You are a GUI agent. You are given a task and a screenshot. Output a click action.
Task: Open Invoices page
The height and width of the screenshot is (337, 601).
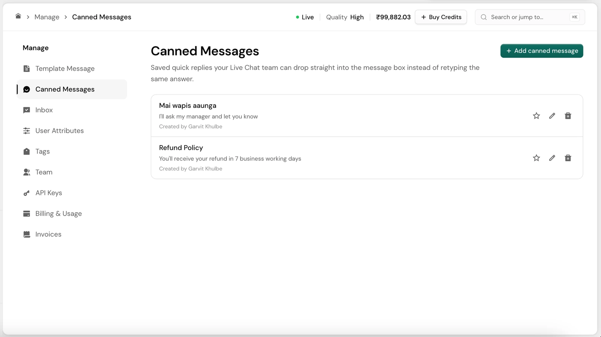tap(72, 234)
